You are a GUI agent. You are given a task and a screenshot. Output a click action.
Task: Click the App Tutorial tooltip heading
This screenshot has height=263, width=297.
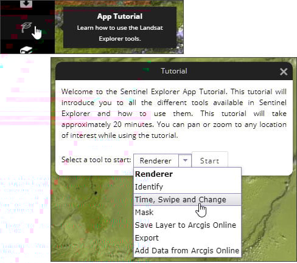120,16
